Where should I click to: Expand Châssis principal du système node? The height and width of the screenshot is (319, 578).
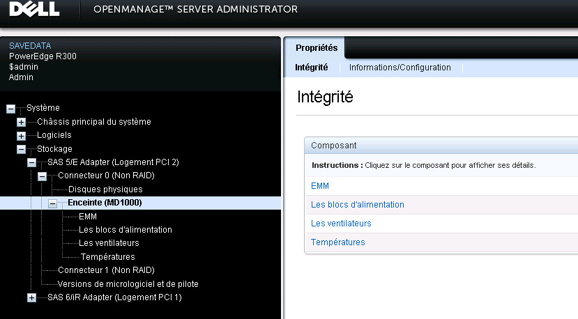coord(21,123)
